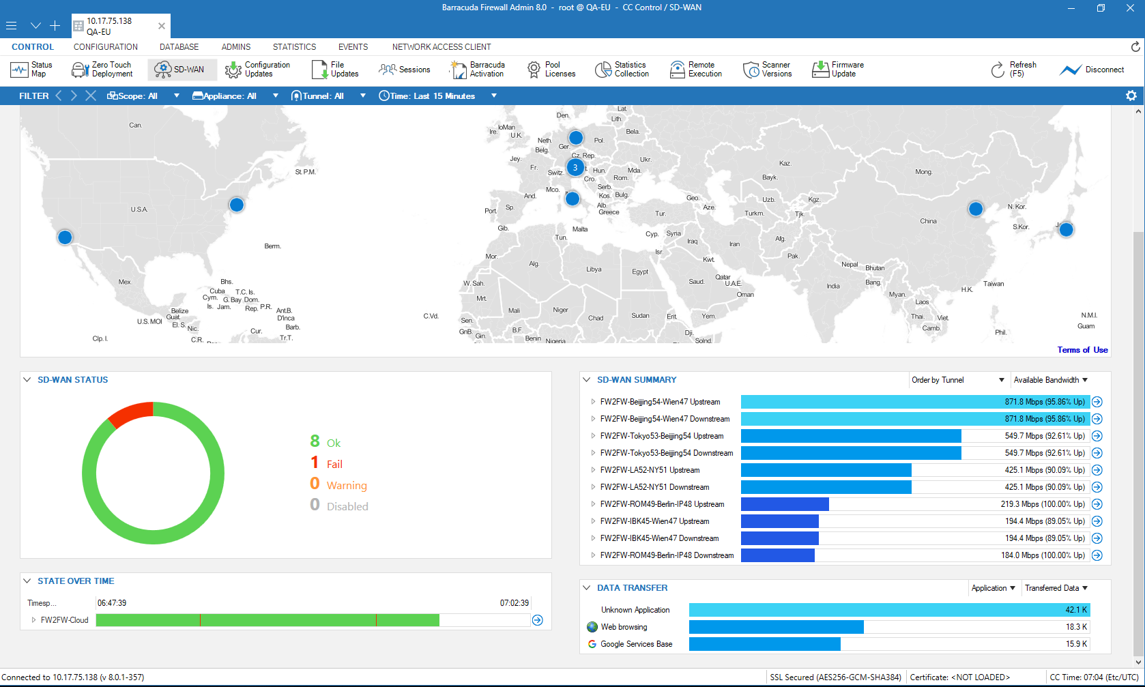
Task: Open the Sessions view
Action: click(405, 70)
